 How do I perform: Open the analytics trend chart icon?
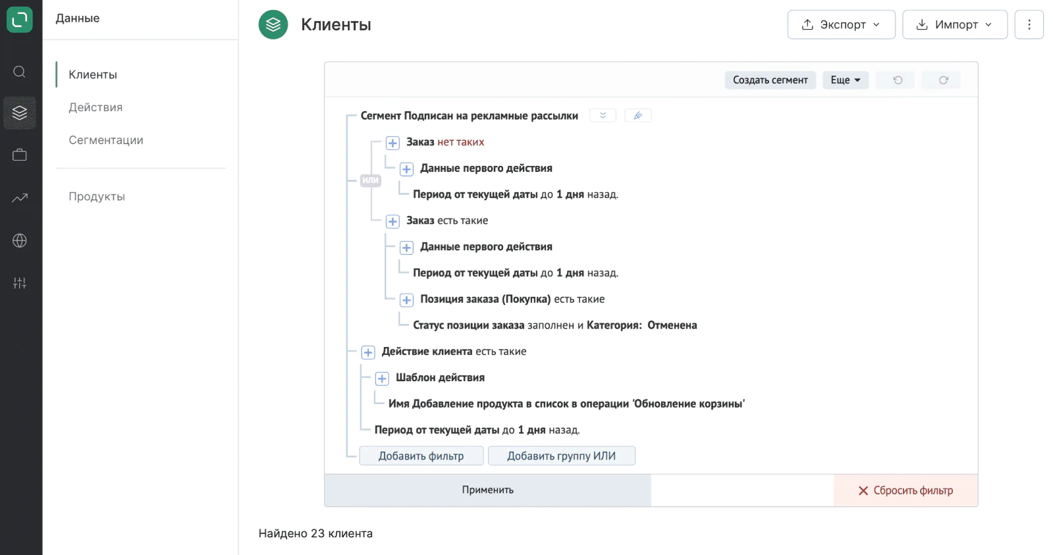click(20, 198)
